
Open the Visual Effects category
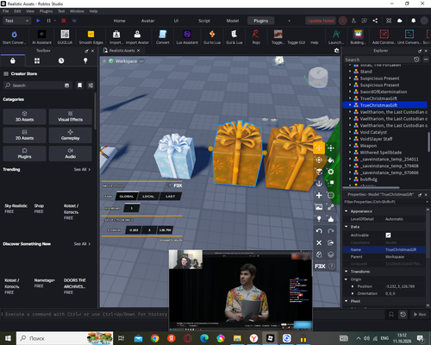point(71,116)
